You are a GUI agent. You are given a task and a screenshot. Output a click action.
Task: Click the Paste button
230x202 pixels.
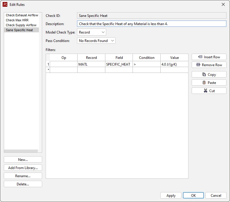(x=209, y=82)
